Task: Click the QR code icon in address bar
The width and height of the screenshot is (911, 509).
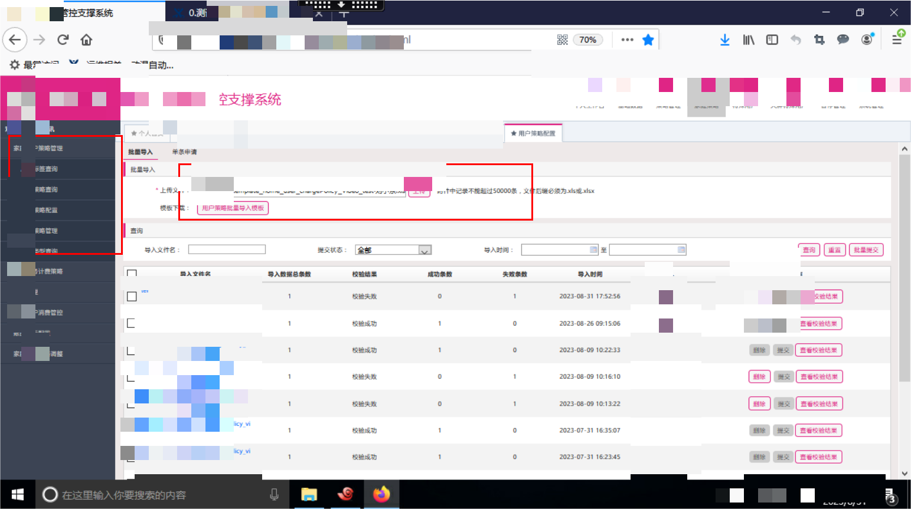Action: click(x=562, y=40)
